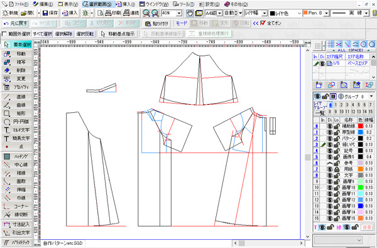Select the 線切断 line cut tool
Viewport: 377px width, 248px height.
(x=17, y=214)
